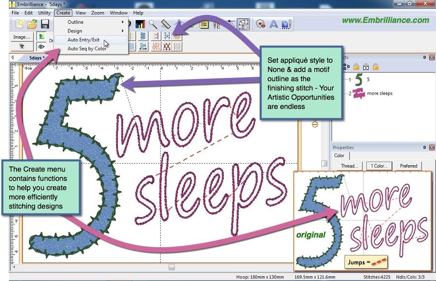Image resolution: width=436 pixels, height=281 pixels.
Task: Click the needle color sort icon
Action: coord(217,25)
